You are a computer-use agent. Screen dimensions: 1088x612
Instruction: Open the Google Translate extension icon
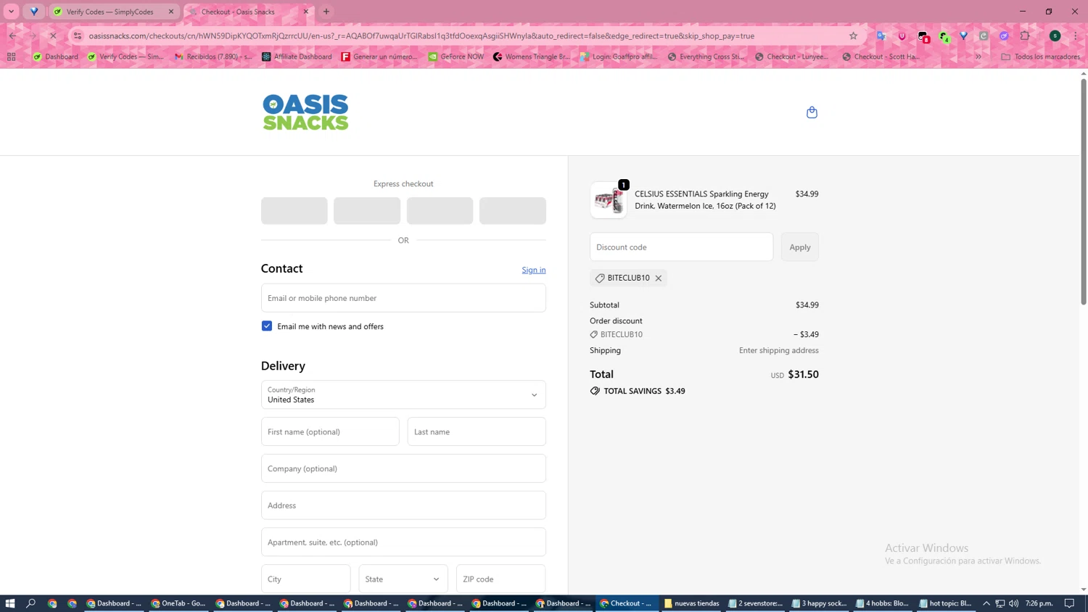(881, 36)
